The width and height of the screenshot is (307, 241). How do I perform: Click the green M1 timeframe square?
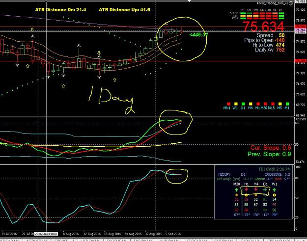click(287, 104)
